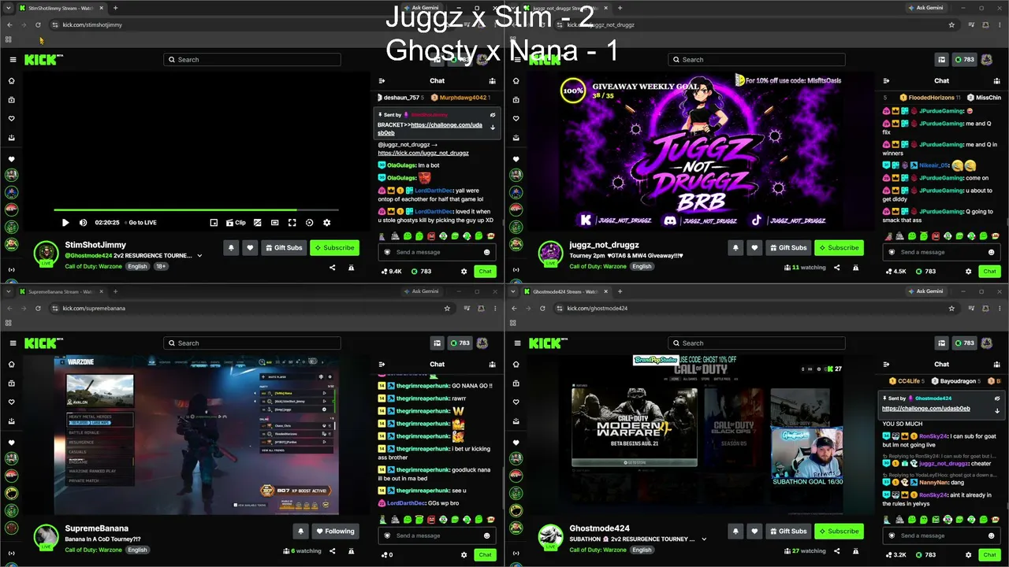
Task: Open new tab in SupremeBanana browser window
Action: pyautogui.click(x=115, y=291)
